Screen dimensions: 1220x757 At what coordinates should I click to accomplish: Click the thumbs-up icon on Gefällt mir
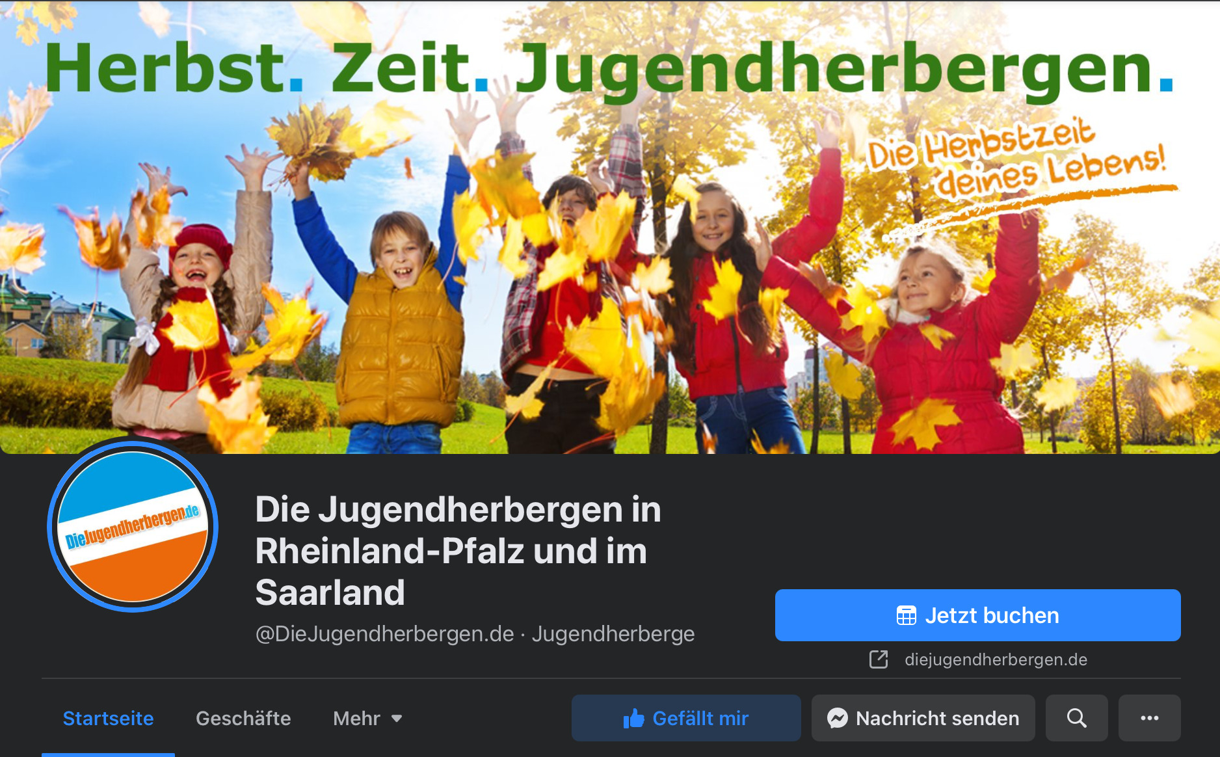pos(633,718)
